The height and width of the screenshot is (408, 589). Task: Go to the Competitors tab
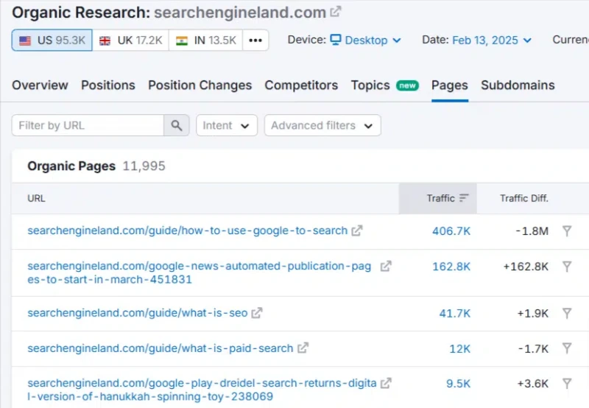[x=301, y=85]
